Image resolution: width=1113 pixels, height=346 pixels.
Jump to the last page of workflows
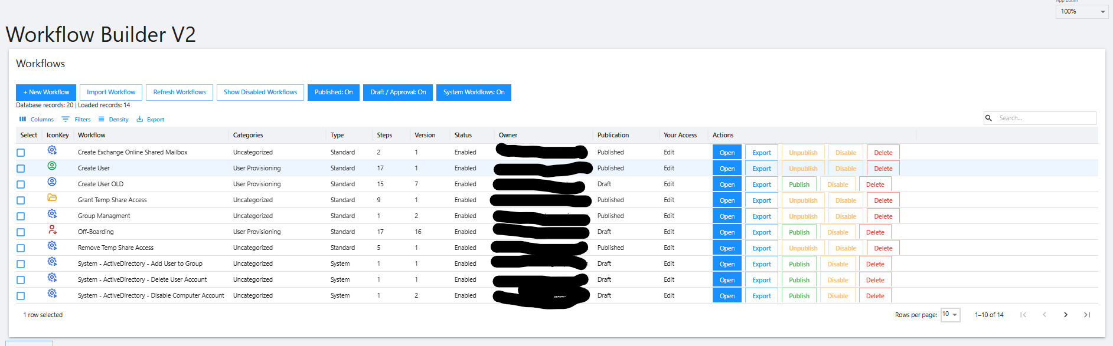[x=1086, y=315]
